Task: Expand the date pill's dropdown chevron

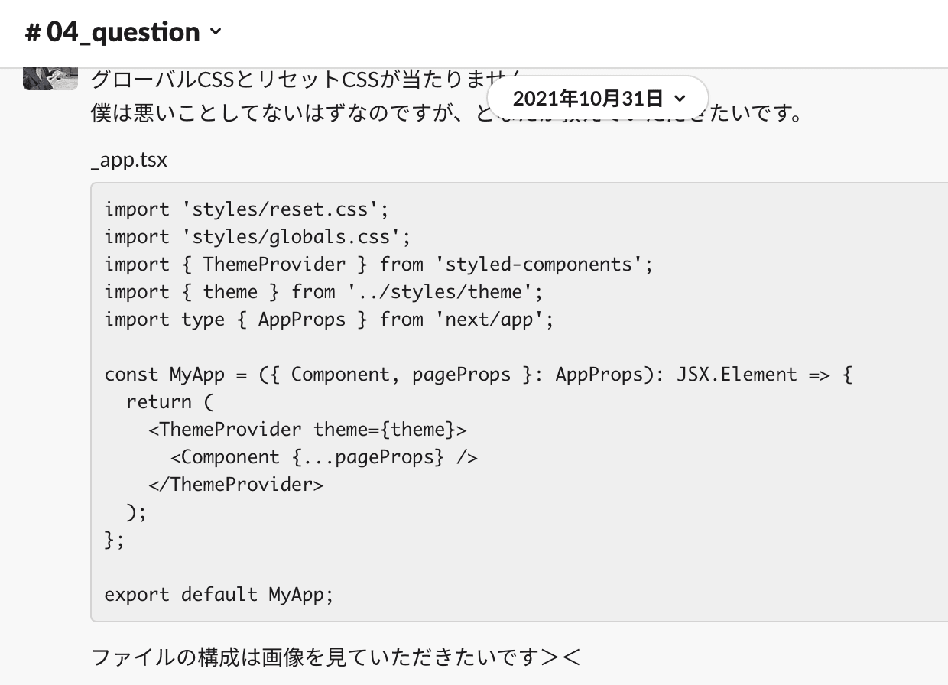Action: point(680,99)
